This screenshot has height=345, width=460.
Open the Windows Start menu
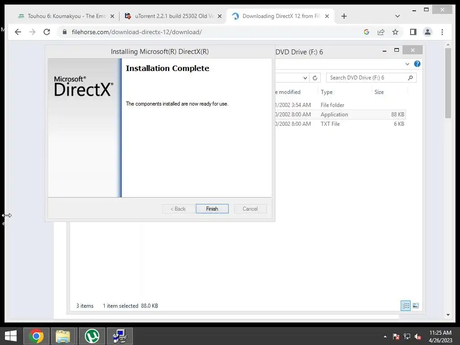pyautogui.click(x=11, y=336)
